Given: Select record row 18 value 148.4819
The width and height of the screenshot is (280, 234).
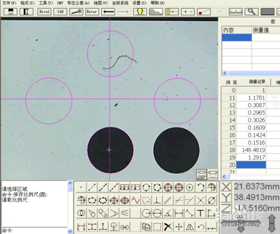Looking at the screenshot, I should tap(251, 150).
